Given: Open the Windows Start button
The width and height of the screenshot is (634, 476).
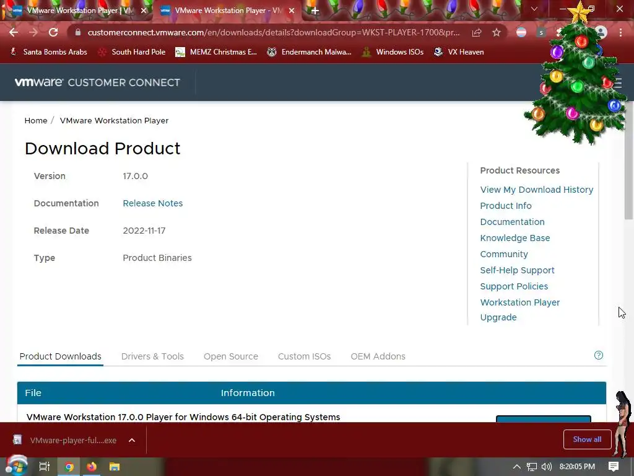Looking at the screenshot, I should (16, 465).
